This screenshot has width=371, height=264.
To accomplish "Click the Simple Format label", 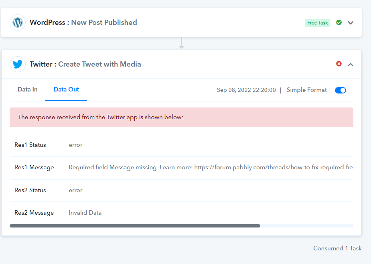I will [307, 90].
